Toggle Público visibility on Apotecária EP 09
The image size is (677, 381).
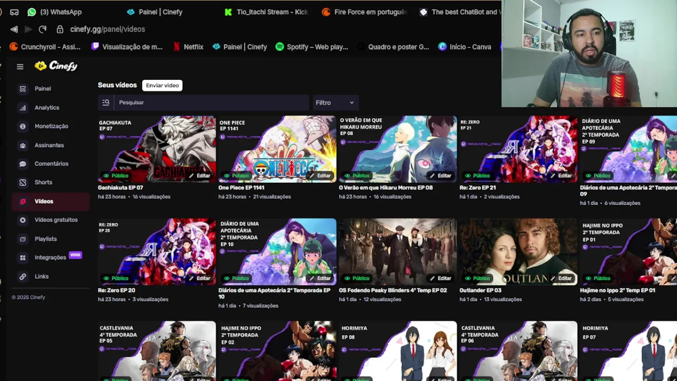[x=598, y=176]
